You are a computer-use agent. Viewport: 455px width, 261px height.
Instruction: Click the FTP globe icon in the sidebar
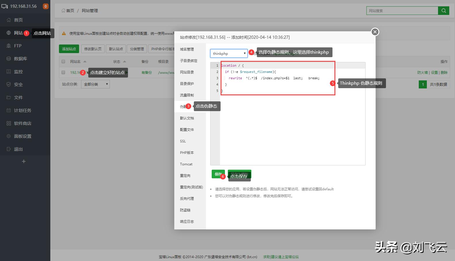[x=9, y=46]
